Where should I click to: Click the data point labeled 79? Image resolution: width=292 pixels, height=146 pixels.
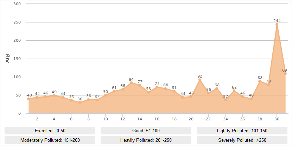[x=268, y=85]
